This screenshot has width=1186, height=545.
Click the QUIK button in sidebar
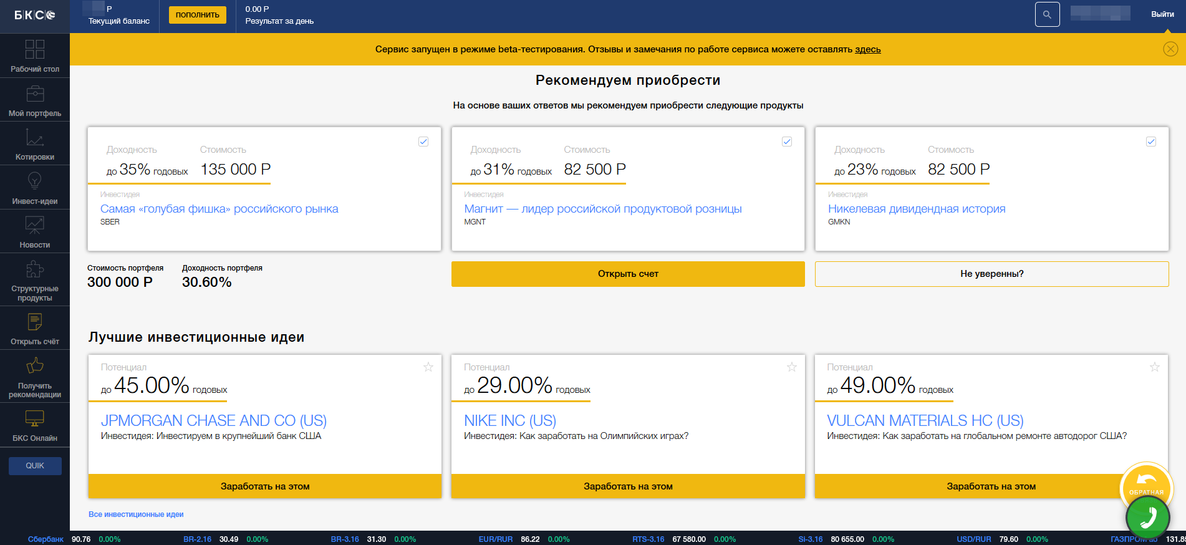pos(35,466)
